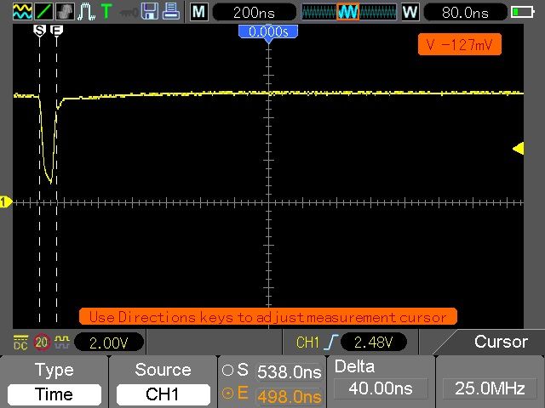
Task: Click the floppy disk save icon
Action: 150,11
